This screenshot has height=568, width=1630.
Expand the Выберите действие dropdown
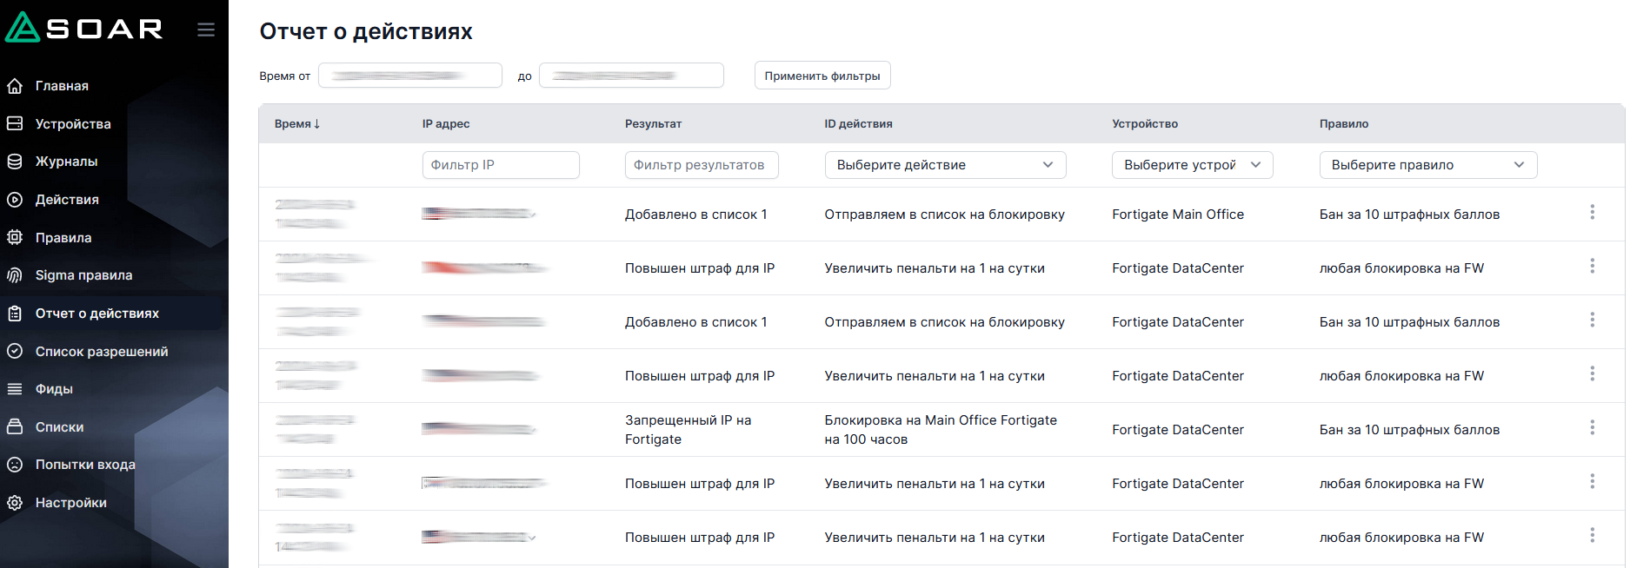(944, 165)
